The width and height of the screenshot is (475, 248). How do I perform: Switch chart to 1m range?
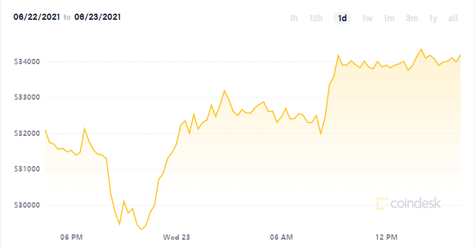tap(389, 18)
